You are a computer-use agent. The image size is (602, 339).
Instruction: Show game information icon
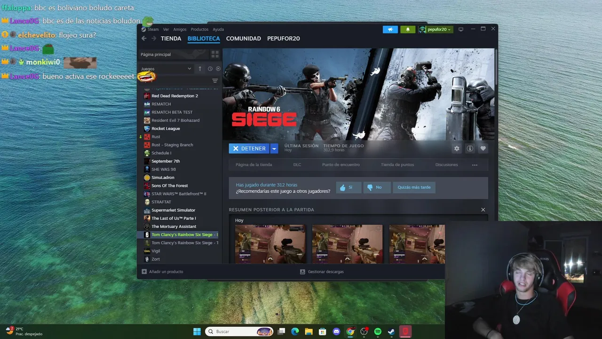470,148
